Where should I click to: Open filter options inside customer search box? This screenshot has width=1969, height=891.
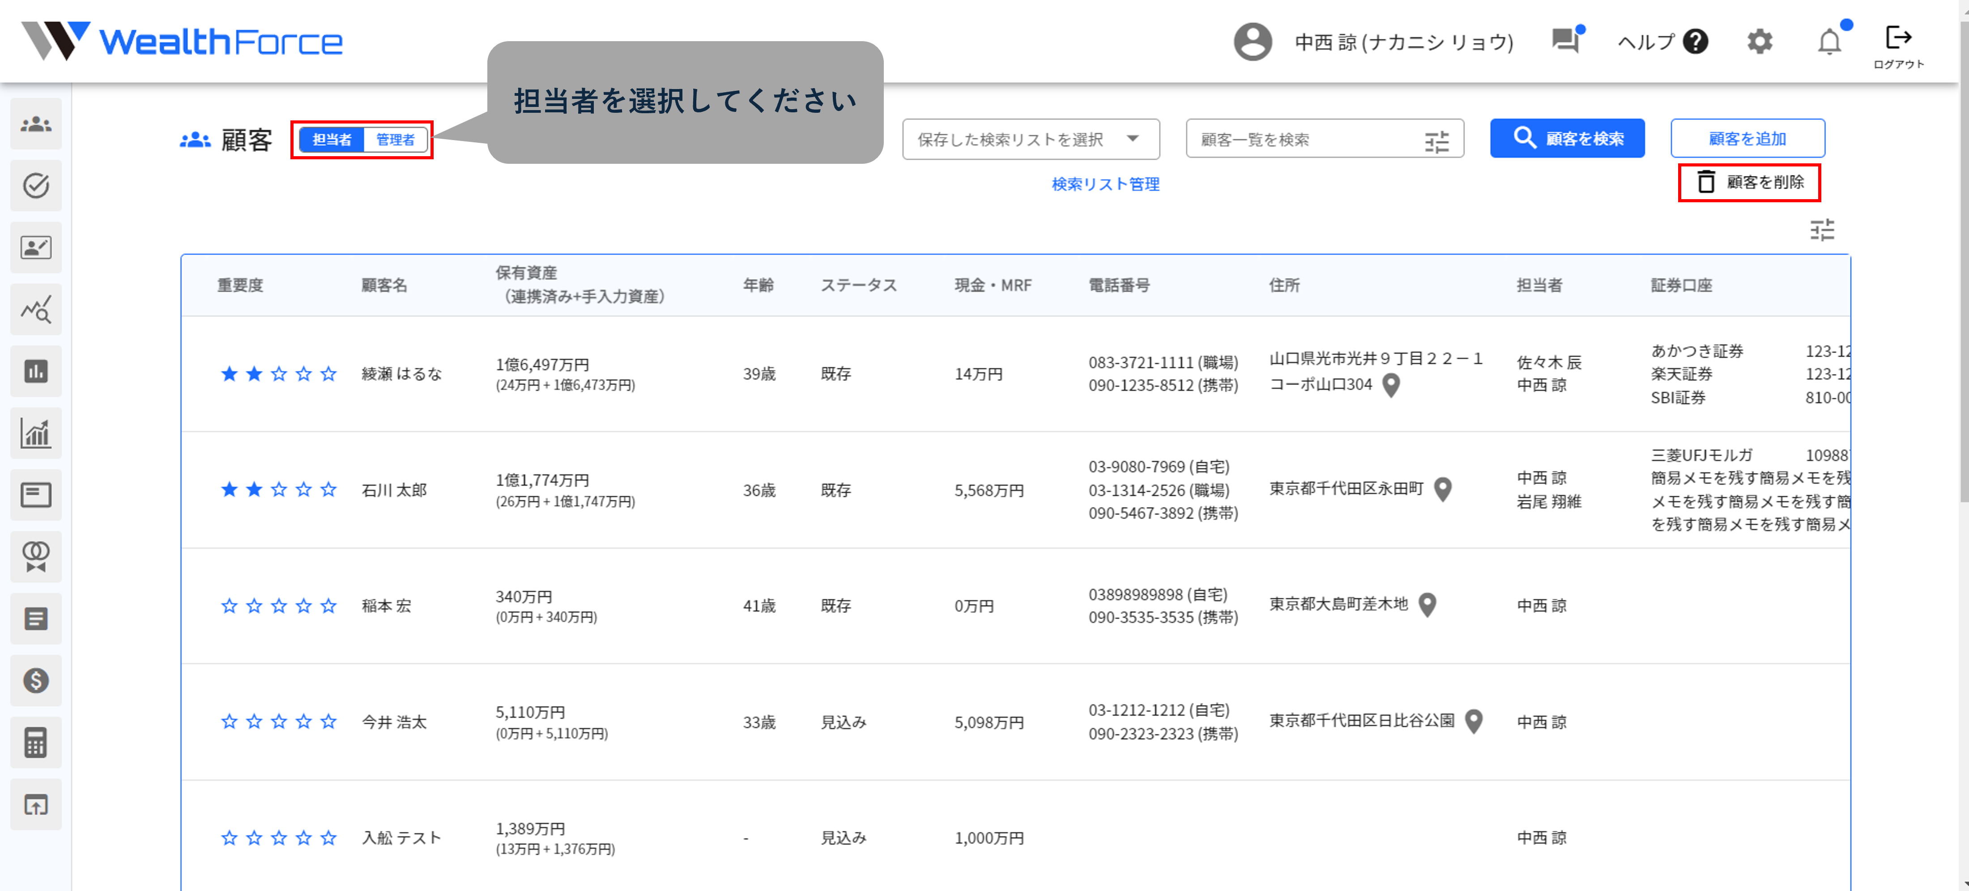click(1436, 141)
